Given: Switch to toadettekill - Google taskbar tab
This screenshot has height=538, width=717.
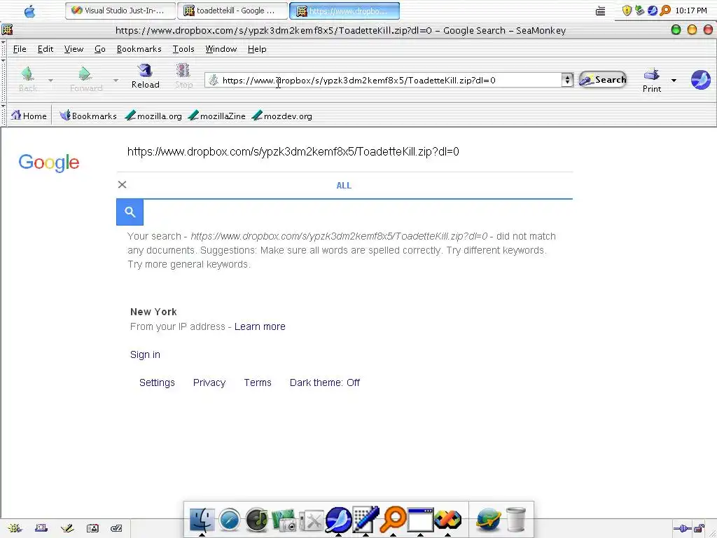Looking at the screenshot, I should tap(232, 11).
